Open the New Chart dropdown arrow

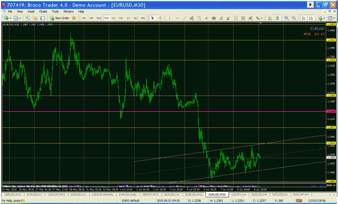[10, 18]
